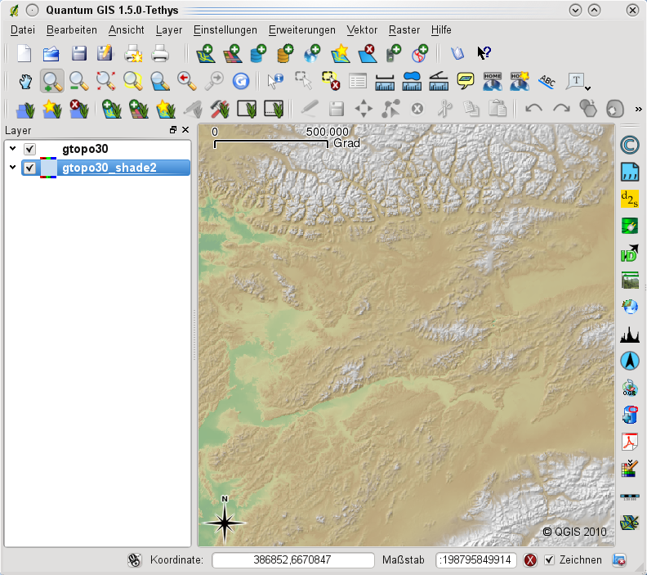Screen dimensions: 647x575
Task: Open the Erweiterungen menu
Action: coord(302,30)
